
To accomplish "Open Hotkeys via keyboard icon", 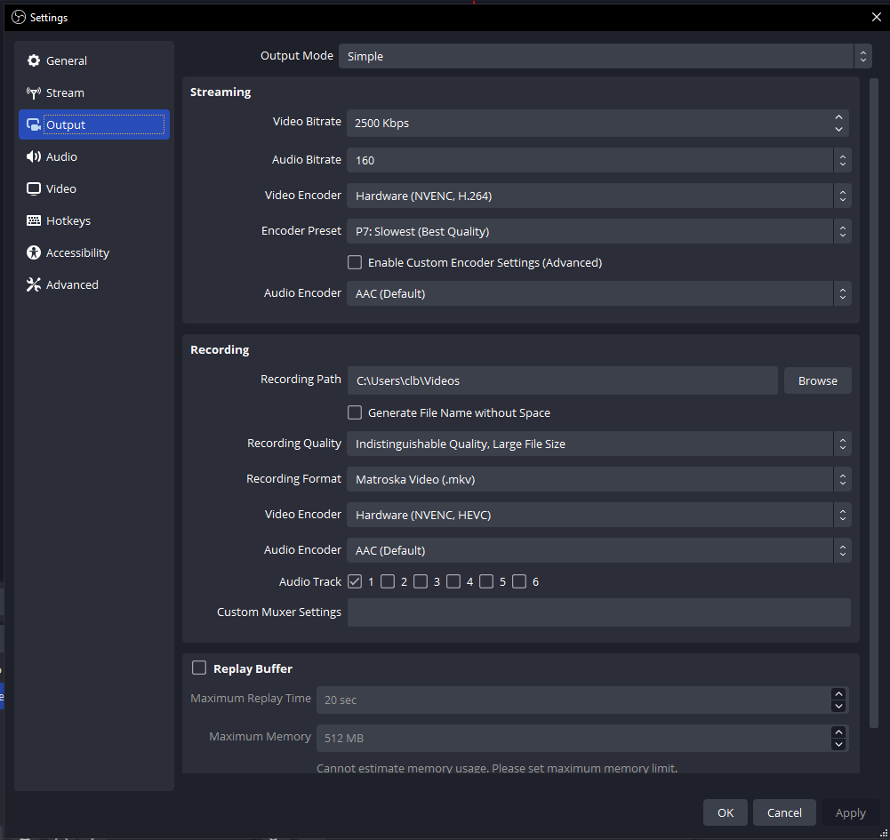I will click(x=34, y=220).
